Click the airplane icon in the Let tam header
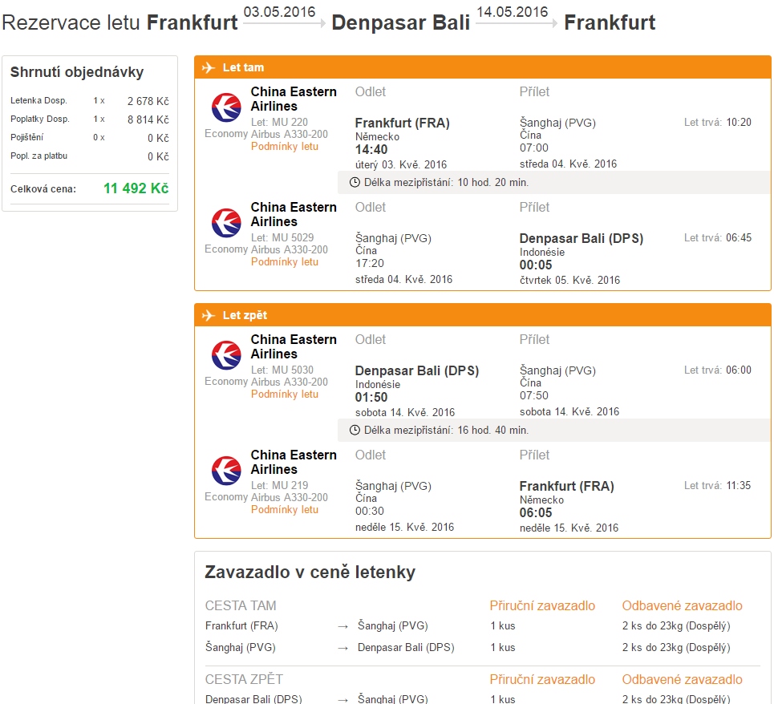This screenshot has width=774, height=704. point(209,67)
